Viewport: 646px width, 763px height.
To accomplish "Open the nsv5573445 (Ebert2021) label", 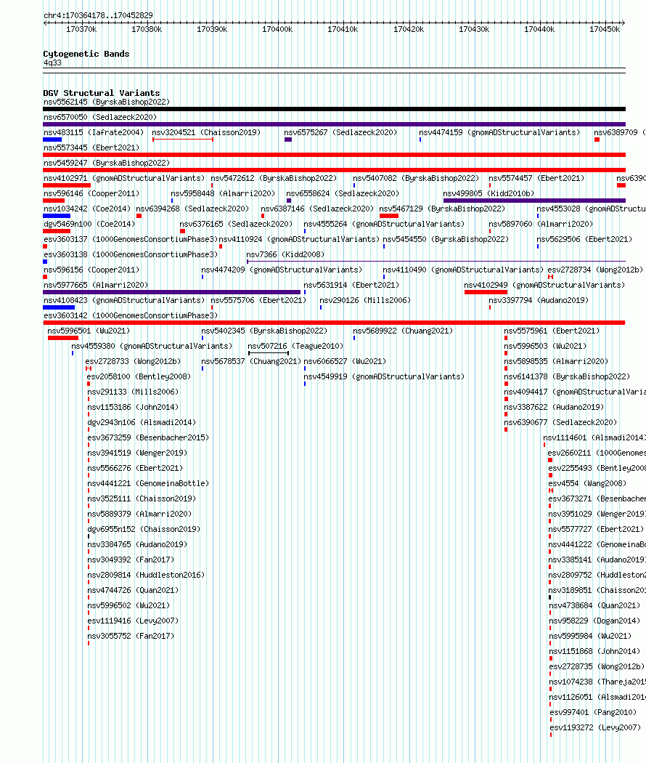I will (91, 148).
